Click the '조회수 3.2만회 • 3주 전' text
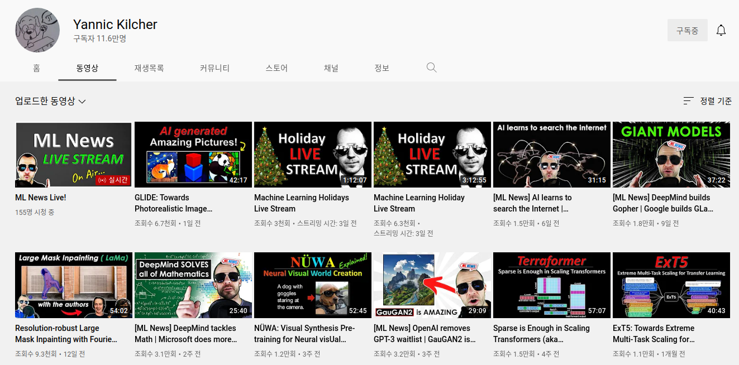The image size is (739, 365). [x=407, y=354]
